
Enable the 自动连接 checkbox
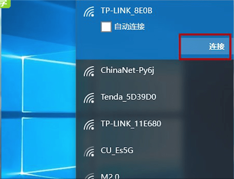click(x=106, y=27)
